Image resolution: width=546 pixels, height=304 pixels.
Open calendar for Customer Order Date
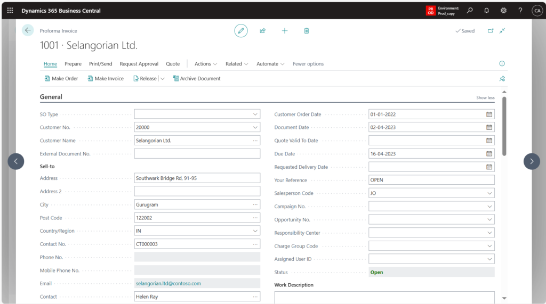click(x=489, y=114)
